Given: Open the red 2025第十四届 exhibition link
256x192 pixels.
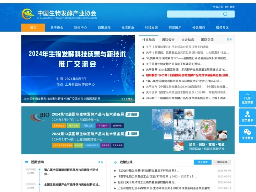Looking at the screenshot, I should coord(188,75).
